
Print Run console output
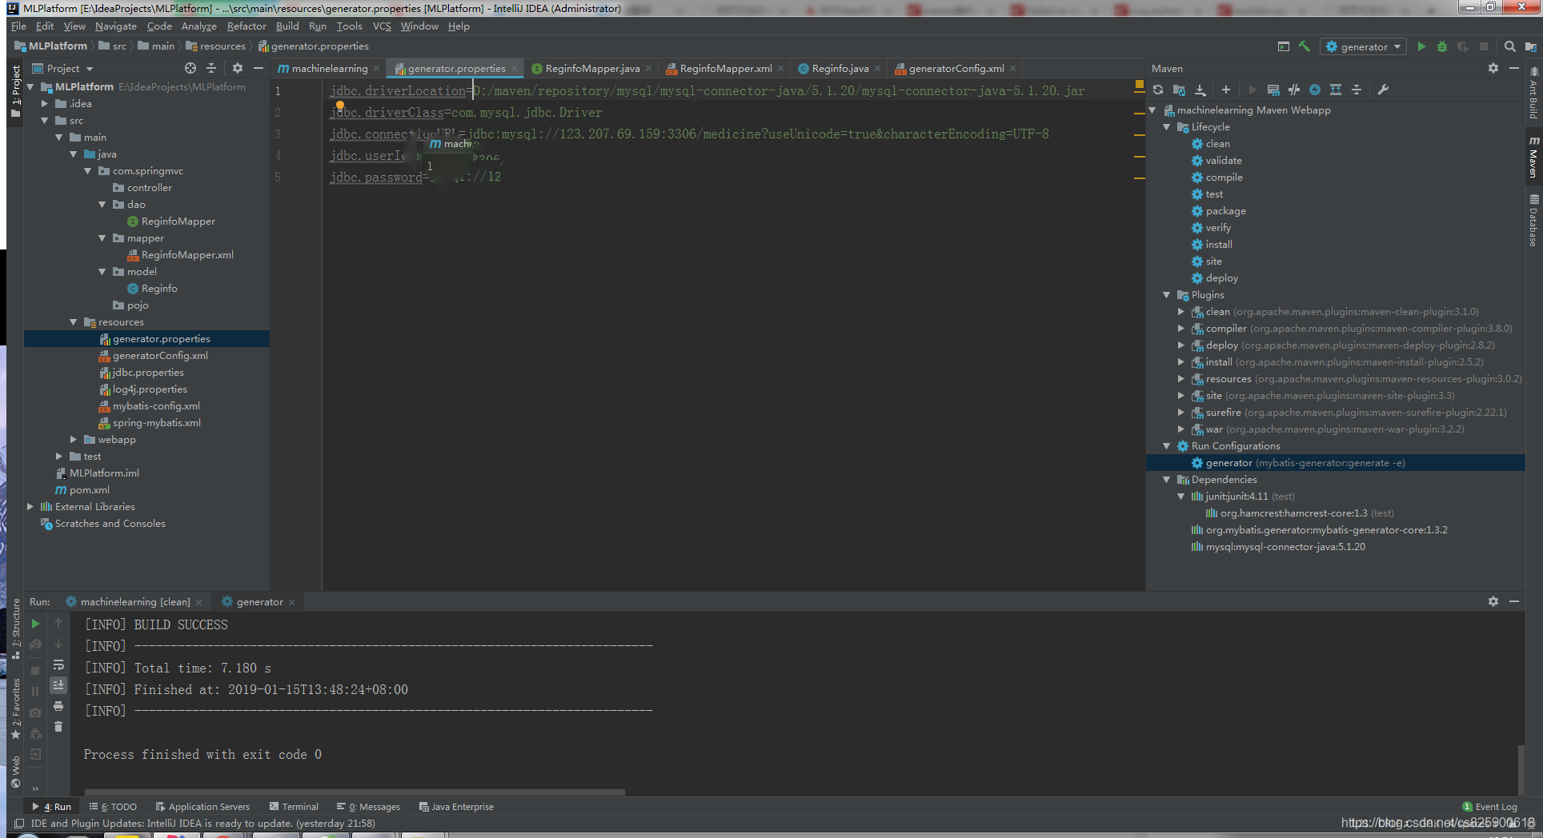coord(58,706)
